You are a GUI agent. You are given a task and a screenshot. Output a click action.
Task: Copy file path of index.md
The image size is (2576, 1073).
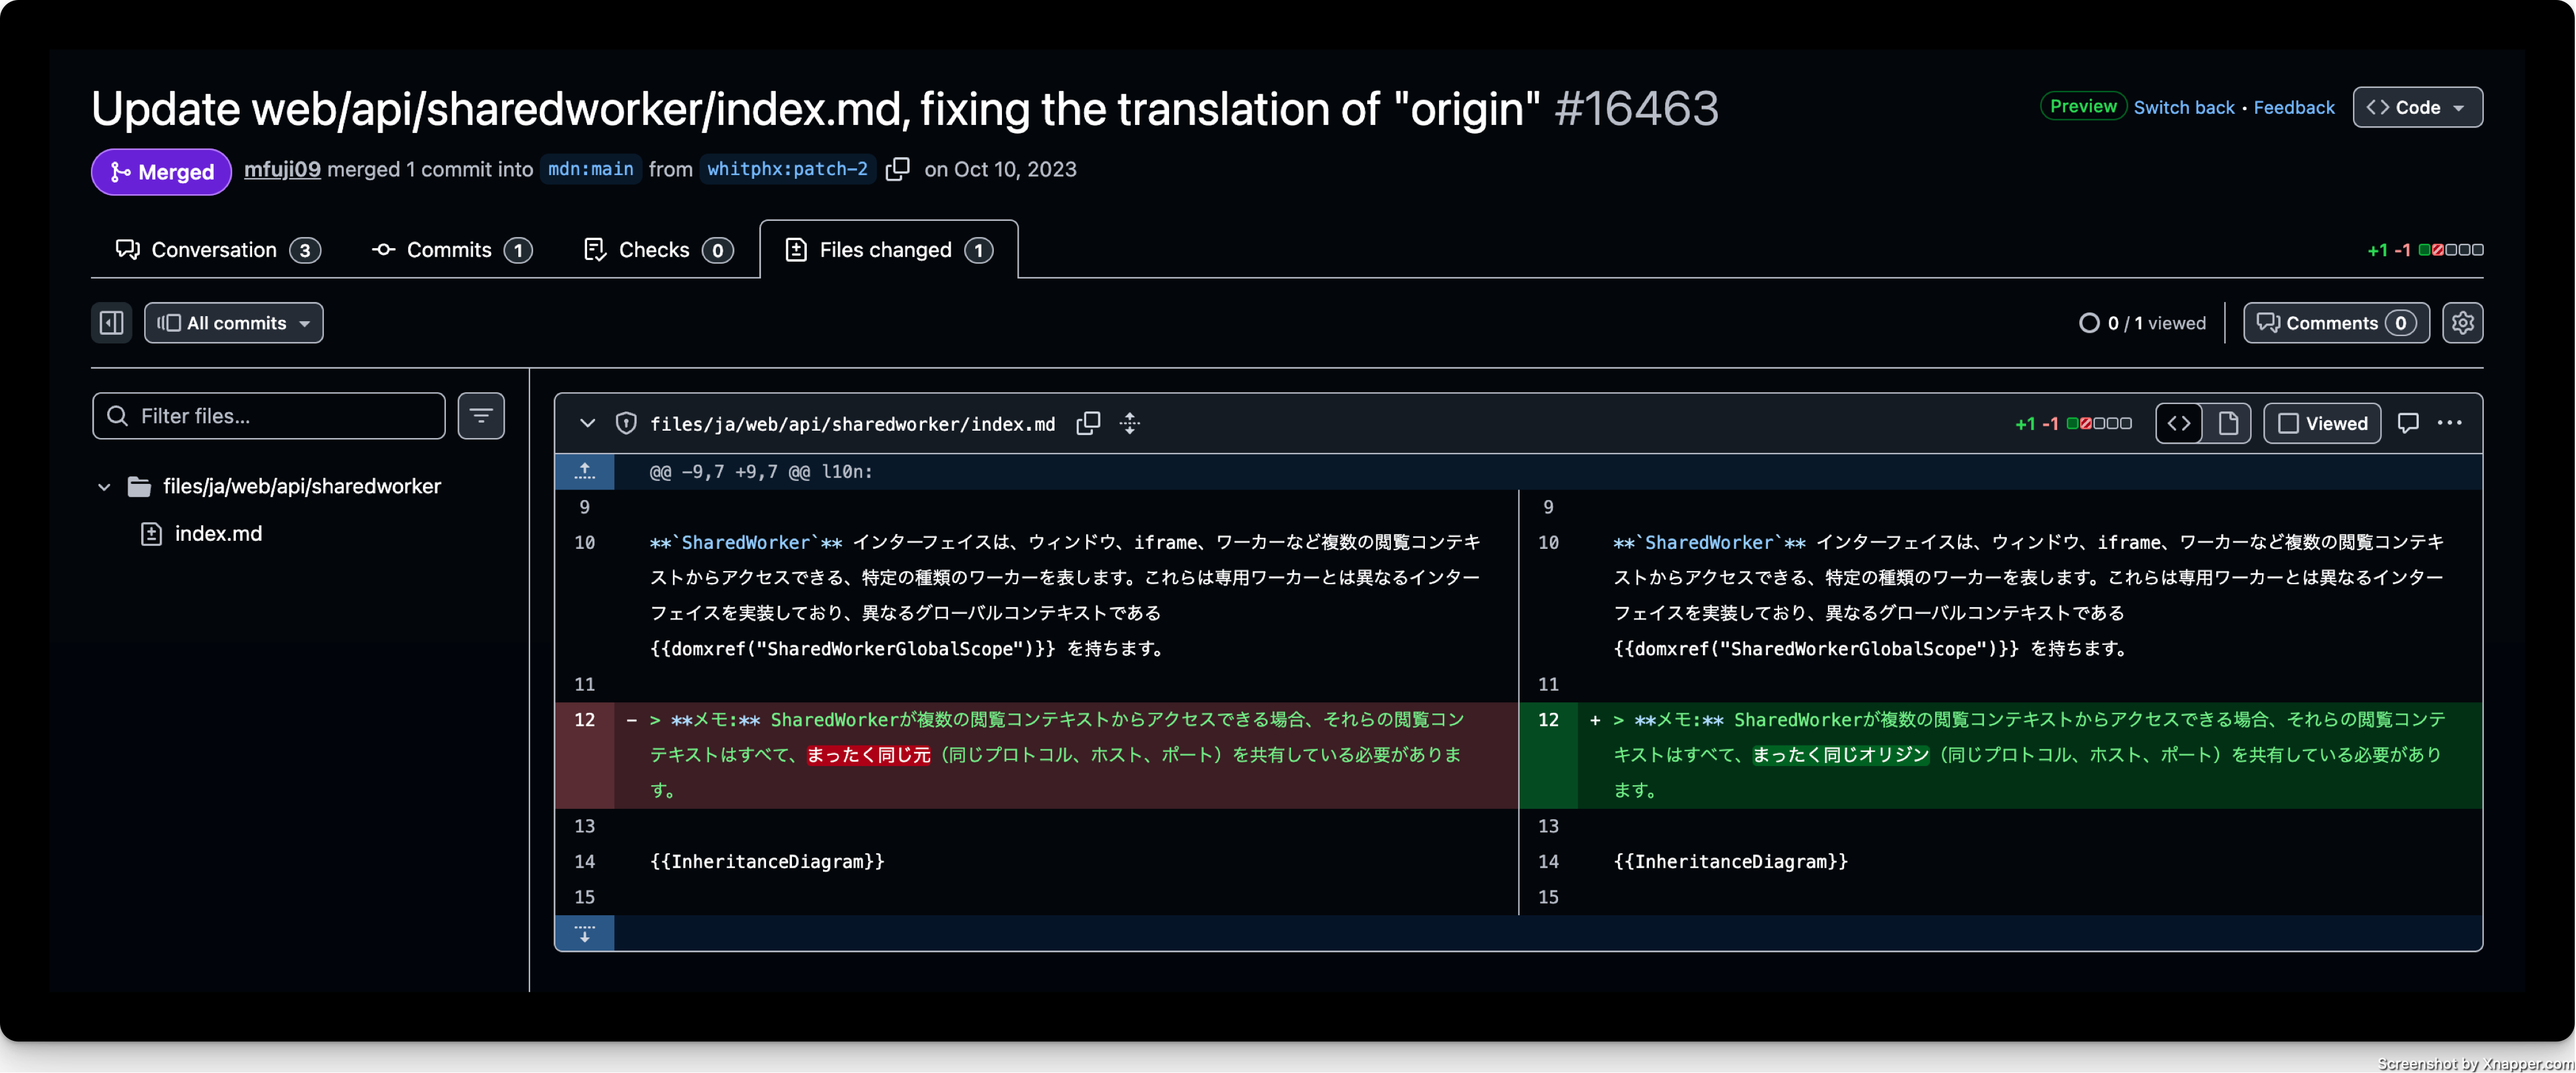coord(1088,424)
